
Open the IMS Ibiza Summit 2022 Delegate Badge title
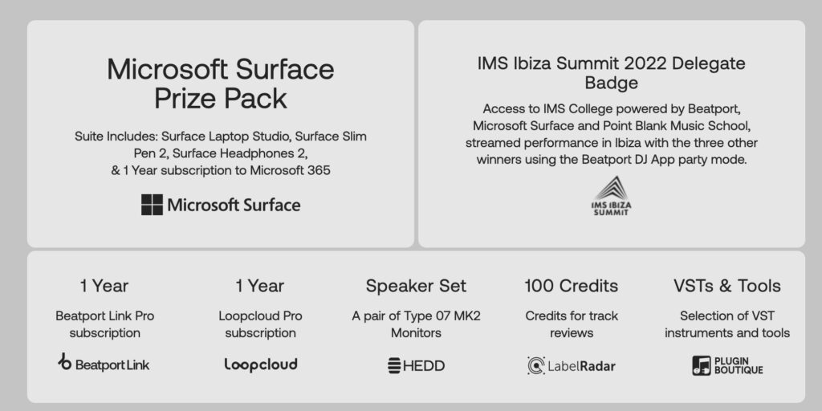click(x=612, y=72)
